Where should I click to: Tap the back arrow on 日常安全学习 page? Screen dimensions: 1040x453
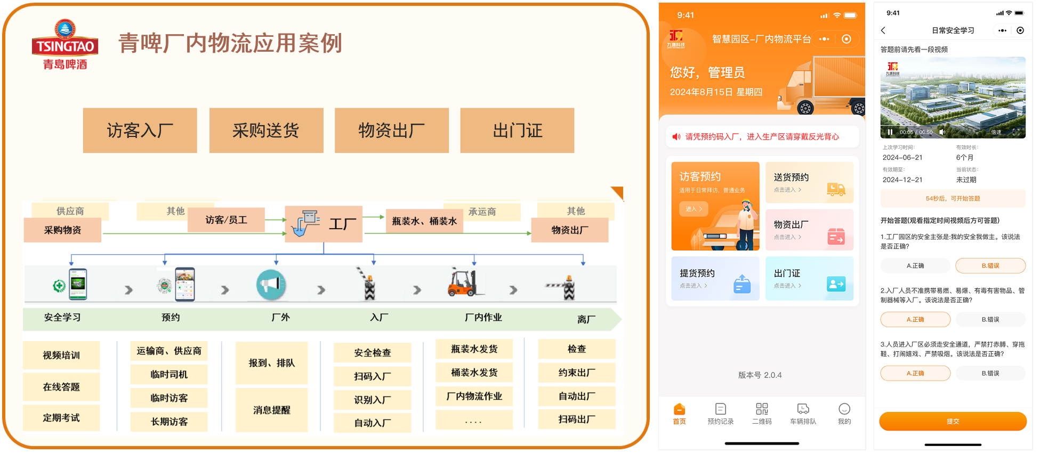click(x=883, y=30)
